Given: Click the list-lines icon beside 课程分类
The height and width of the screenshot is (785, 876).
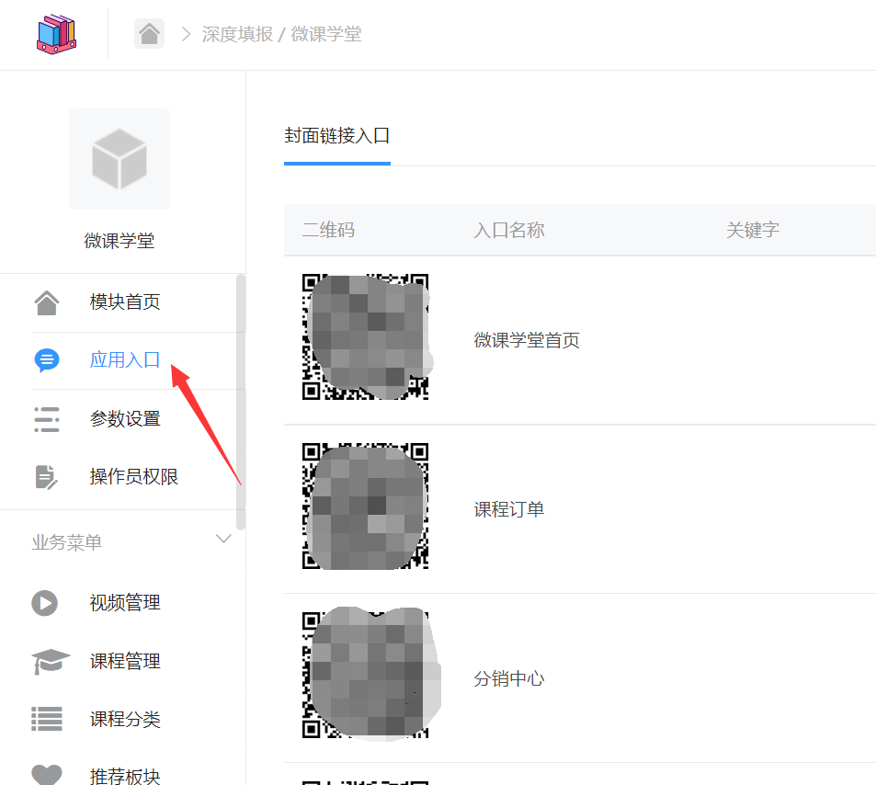Looking at the screenshot, I should click(47, 719).
